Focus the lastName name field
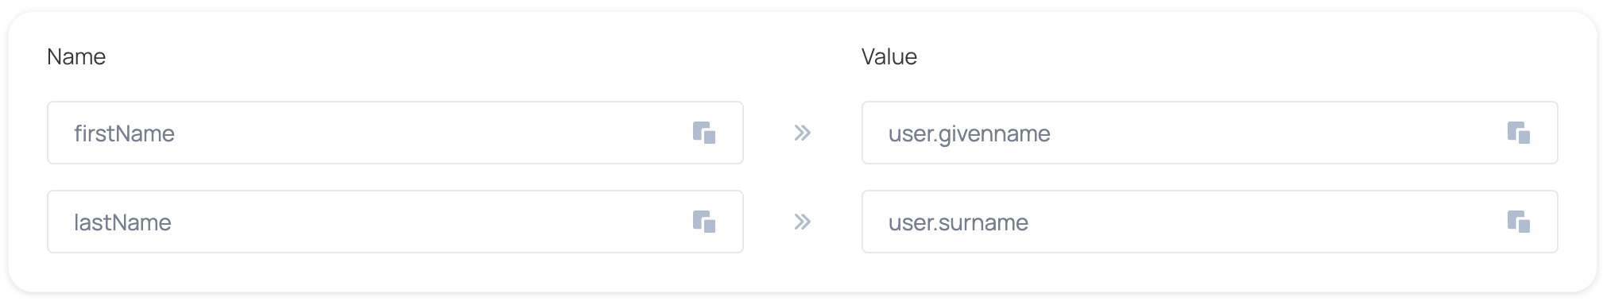The height and width of the screenshot is (305, 1607). click(395, 222)
